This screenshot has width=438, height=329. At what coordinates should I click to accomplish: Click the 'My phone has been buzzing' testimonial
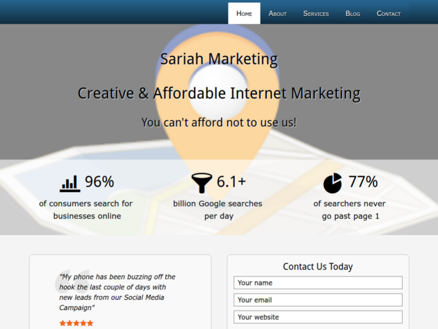tap(117, 292)
